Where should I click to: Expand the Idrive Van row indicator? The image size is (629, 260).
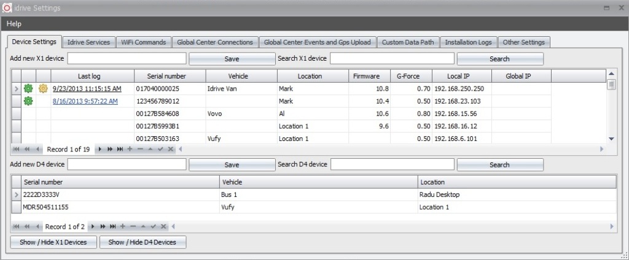click(16, 89)
